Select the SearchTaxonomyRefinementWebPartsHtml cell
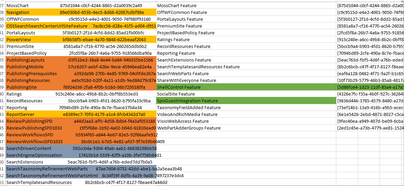This screenshot has height=186, width=404. pyautogui.click(x=47, y=176)
